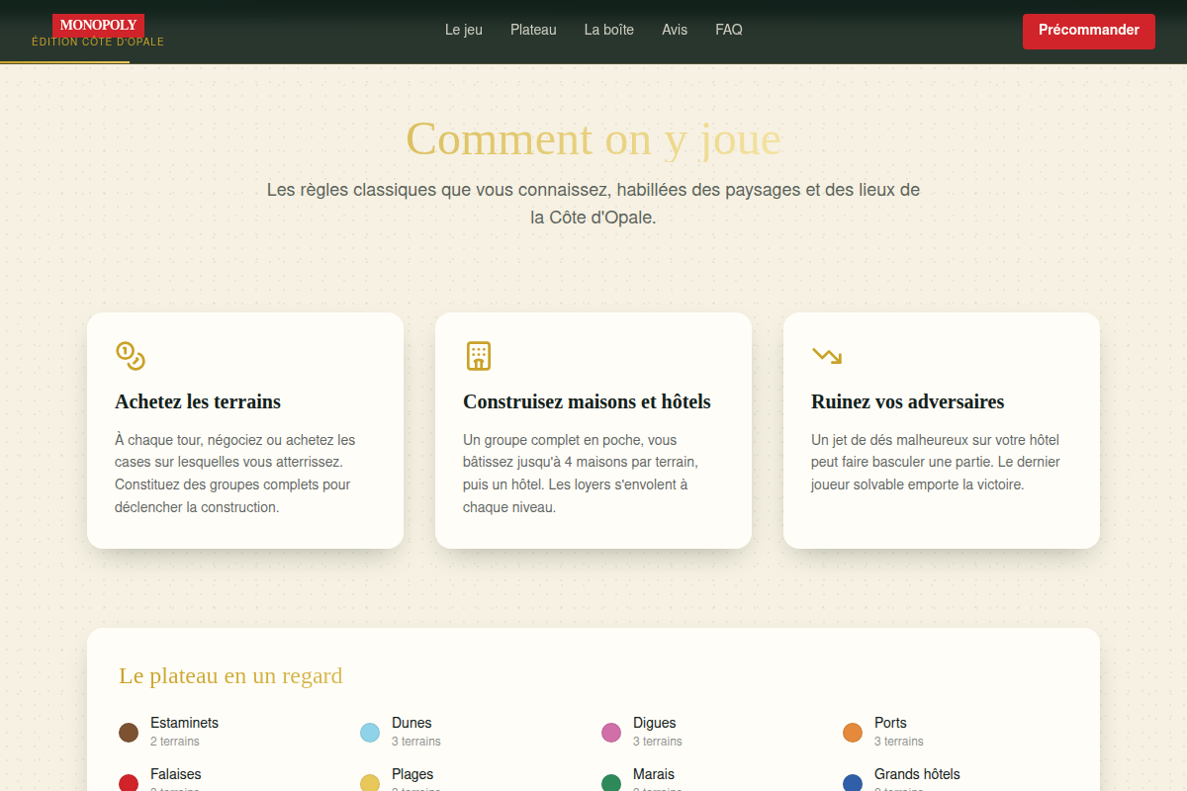The height and width of the screenshot is (791, 1187).
Task: Select the Plages group label
Action: tap(412, 774)
